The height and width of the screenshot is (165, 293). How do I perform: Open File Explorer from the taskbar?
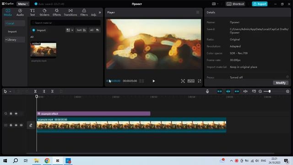[x=37, y=161]
